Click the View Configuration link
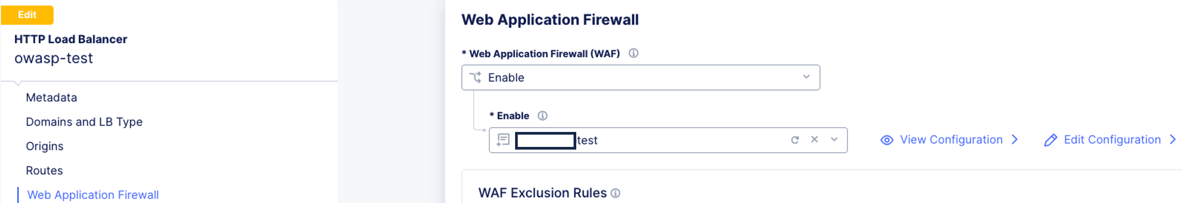This screenshot has width=1182, height=203. pos(951,139)
